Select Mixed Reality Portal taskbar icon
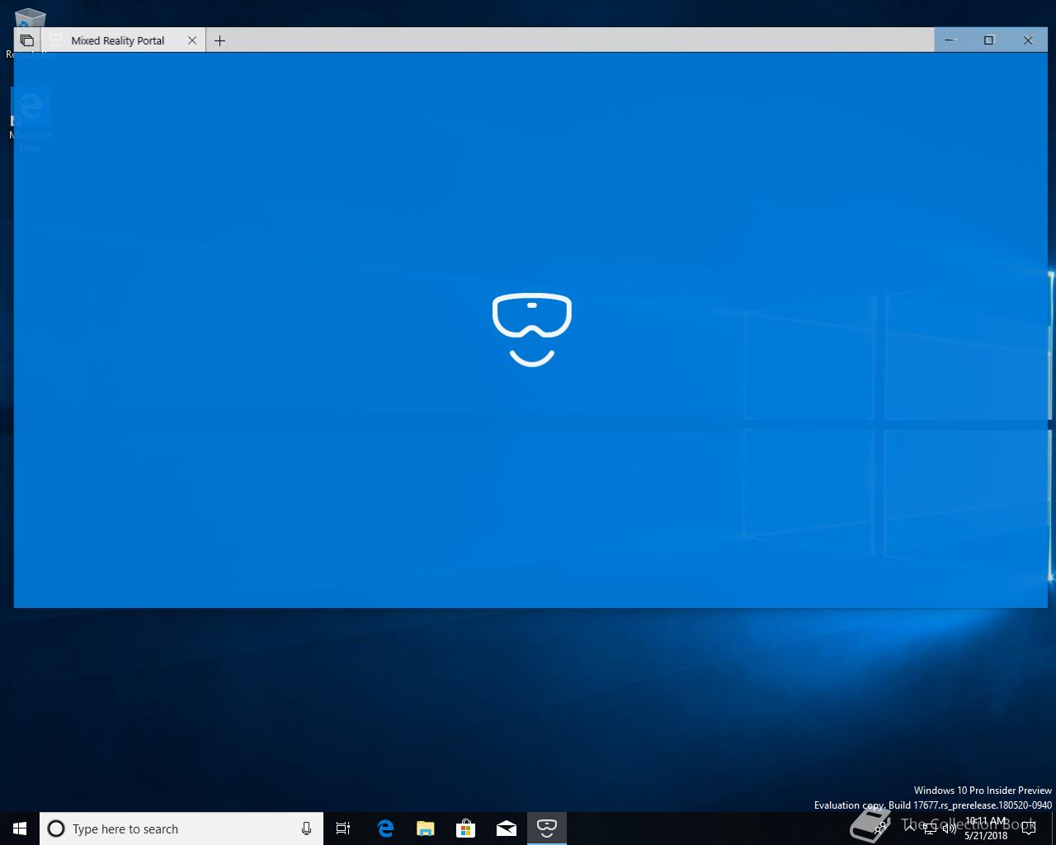 coord(546,828)
